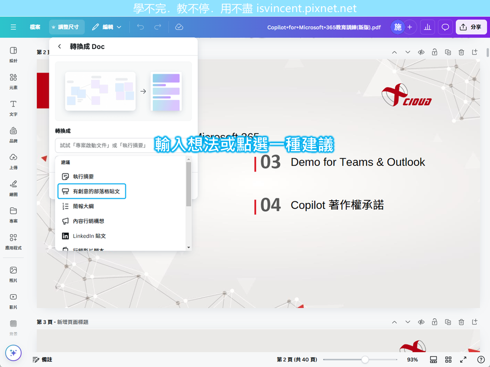Image resolution: width=490 pixels, height=367 pixels.
Task: Select the 繪圖 draw tool
Action: pos(13,188)
